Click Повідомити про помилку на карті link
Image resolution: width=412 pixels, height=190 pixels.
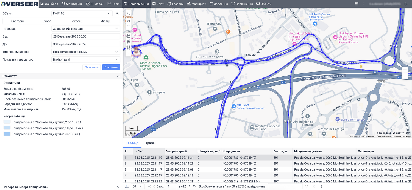394,136
